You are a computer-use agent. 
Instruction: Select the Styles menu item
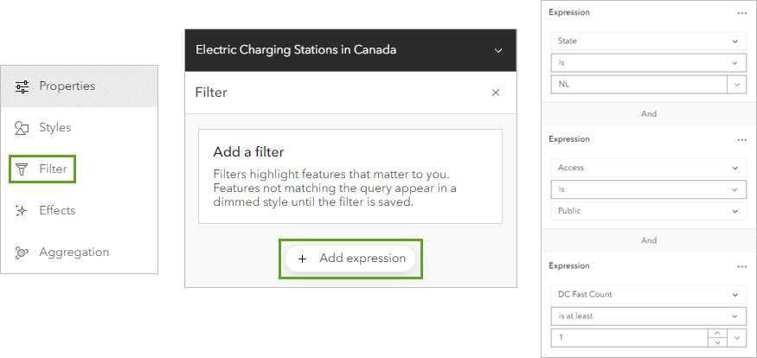55,128
